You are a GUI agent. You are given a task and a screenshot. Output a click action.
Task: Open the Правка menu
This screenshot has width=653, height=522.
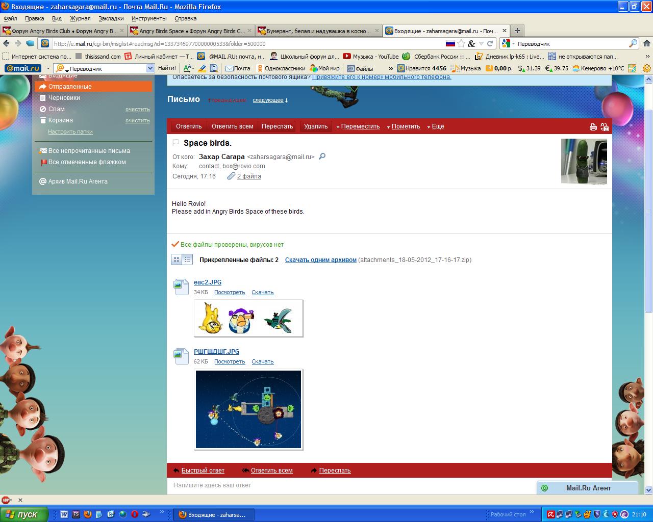(x=35, y=18)
